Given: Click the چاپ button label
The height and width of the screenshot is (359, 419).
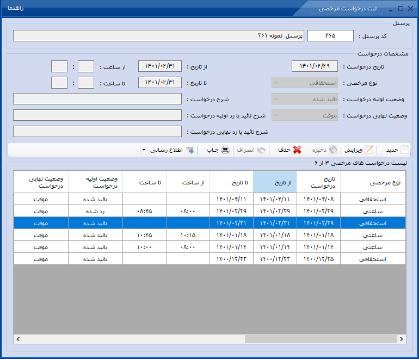Looking at the screenshot, I should 213,150.
